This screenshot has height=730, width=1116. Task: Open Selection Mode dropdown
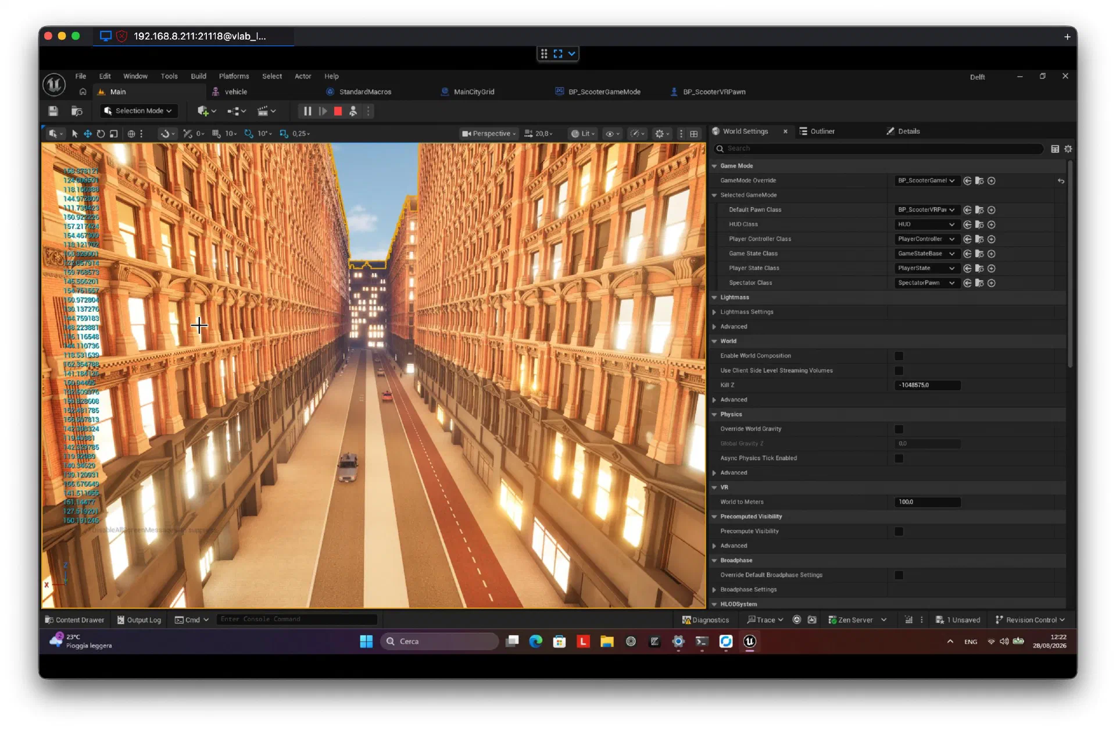[x=138, y=111]
